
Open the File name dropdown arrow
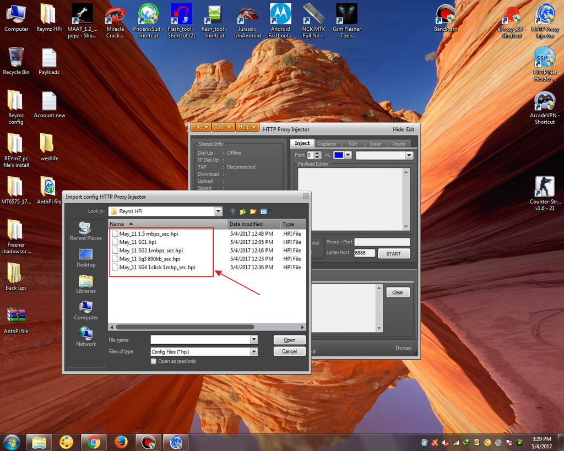click(x=254, y=340)
